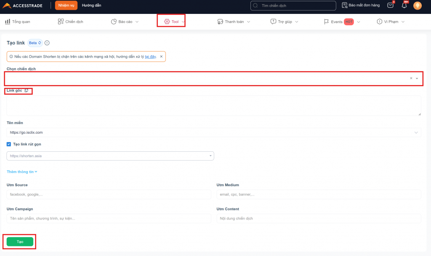
Task: Click the Thanh toán icon
Action: click(220, 21)
